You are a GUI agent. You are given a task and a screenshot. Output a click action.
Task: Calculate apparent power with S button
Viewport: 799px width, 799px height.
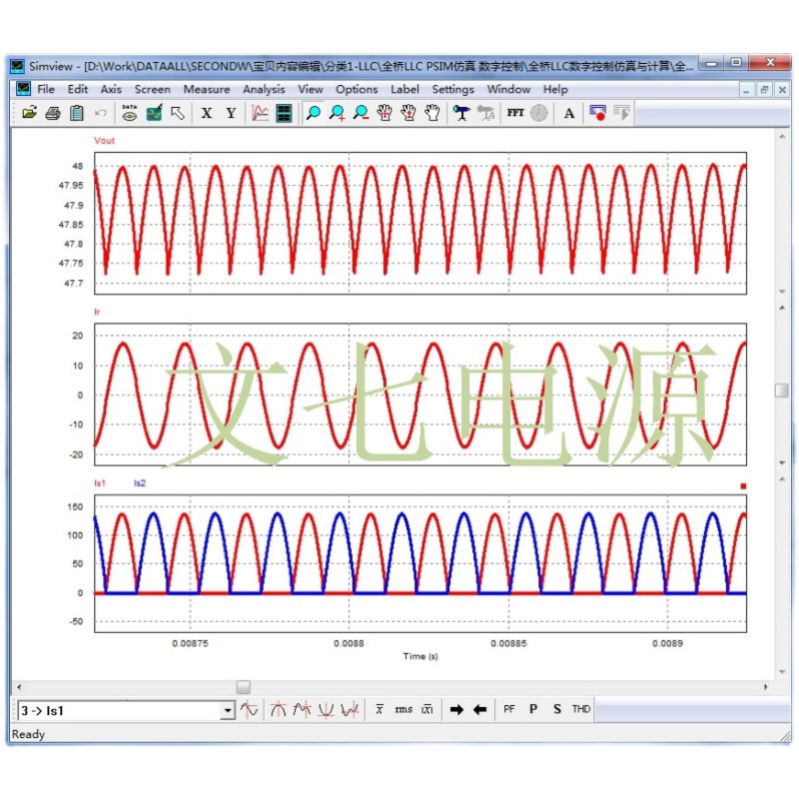click(557, 709)
